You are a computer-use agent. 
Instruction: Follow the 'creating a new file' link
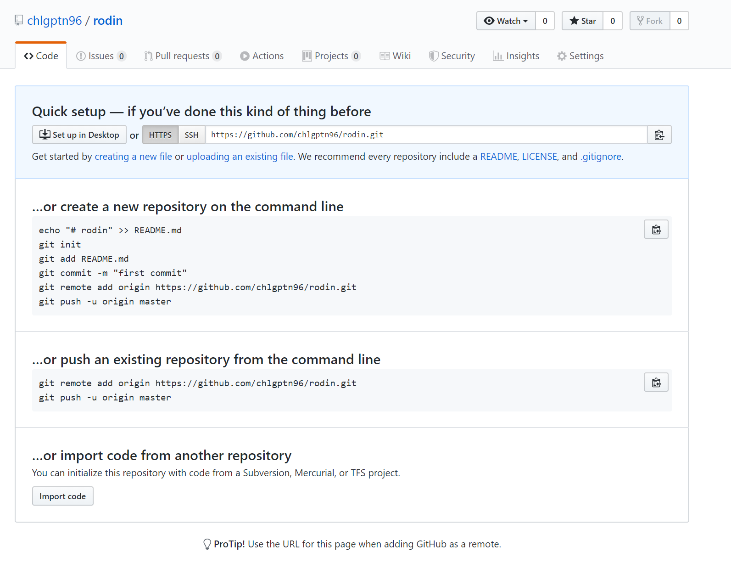[x=134, y=157]
